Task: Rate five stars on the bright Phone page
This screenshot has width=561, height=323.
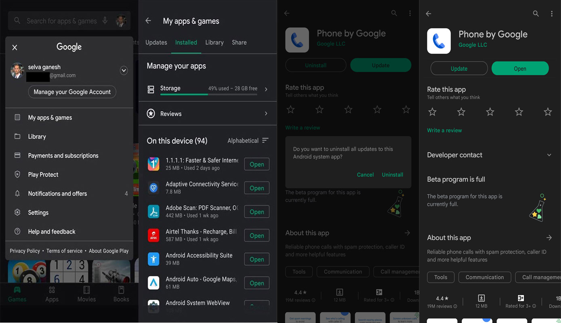Action: click(x=548, y=112)
